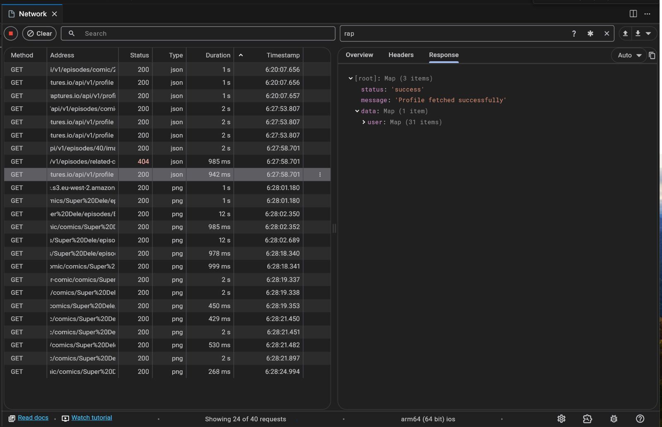Open the dropdown arrow beside export icon

tap(648, 34)
